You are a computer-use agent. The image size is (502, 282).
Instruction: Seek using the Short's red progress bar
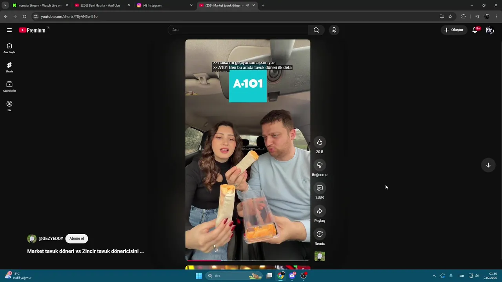248,260
